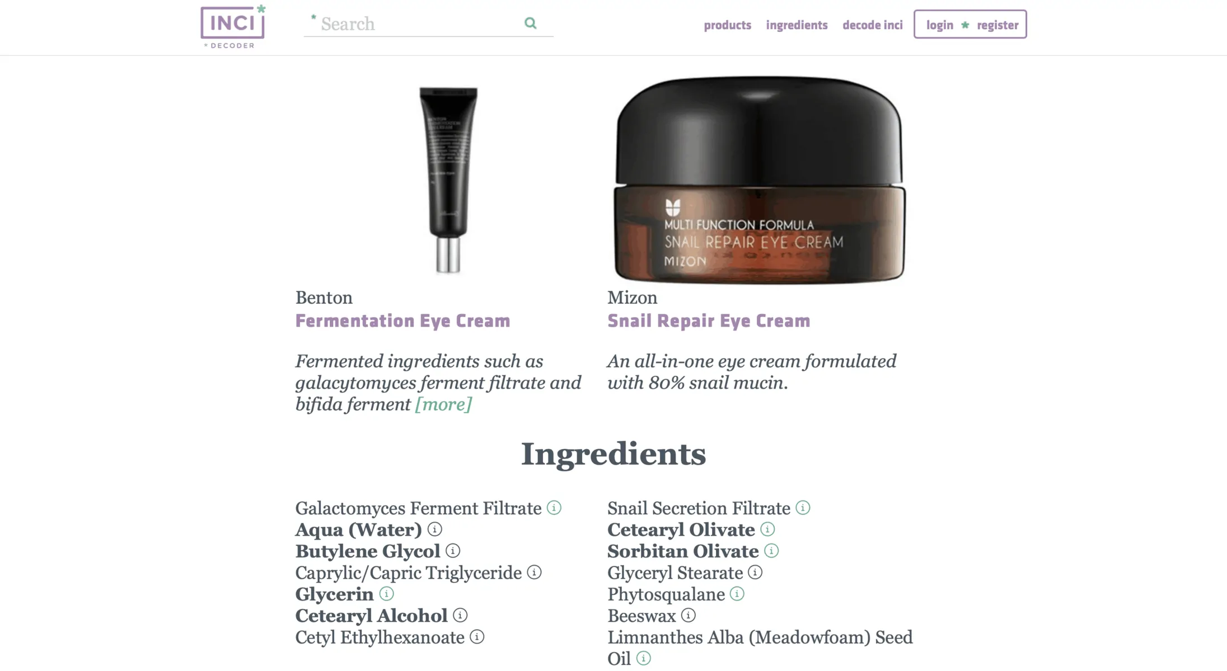Open info icon beside Butylene Glycol
Screen dimensions: 1227x671
(x=453, y=551)
